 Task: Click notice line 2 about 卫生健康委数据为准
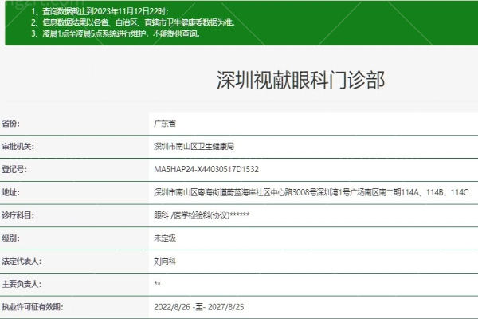(x=134, y=22)
